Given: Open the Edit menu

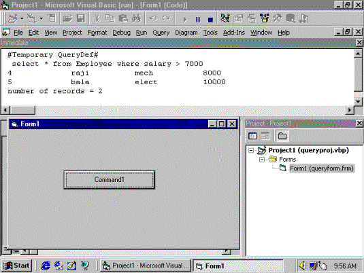Looking at the screenshot, I should tap(33, 33).
